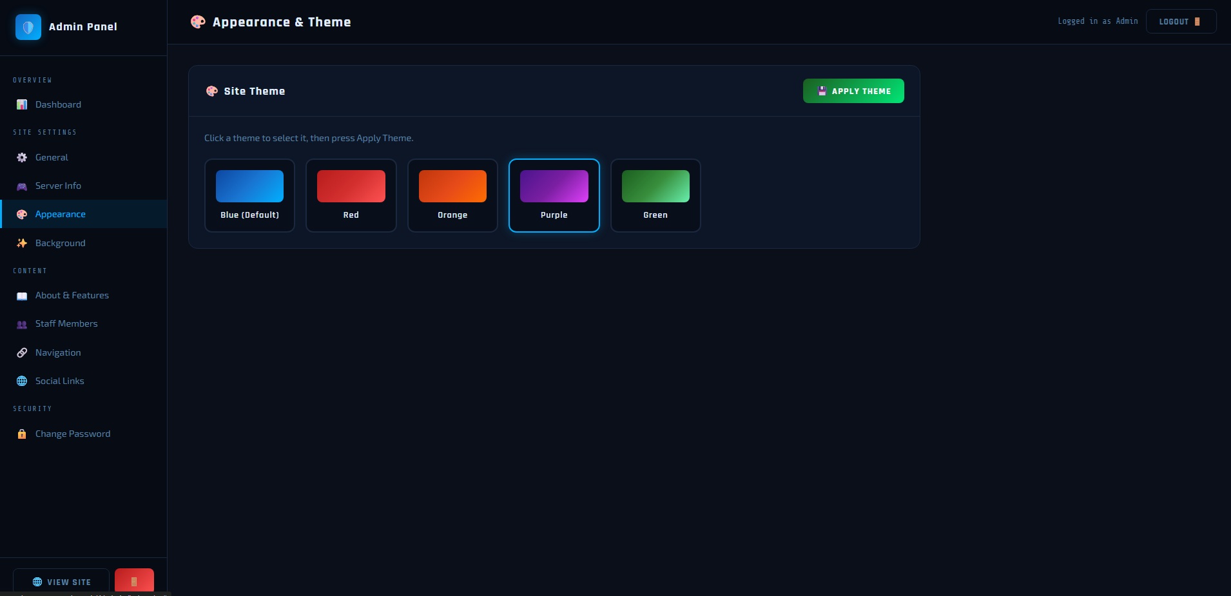Click the Admin Panel shield logo icon
The height and width of the screenshot is (596, 1231).
point(28,27)
